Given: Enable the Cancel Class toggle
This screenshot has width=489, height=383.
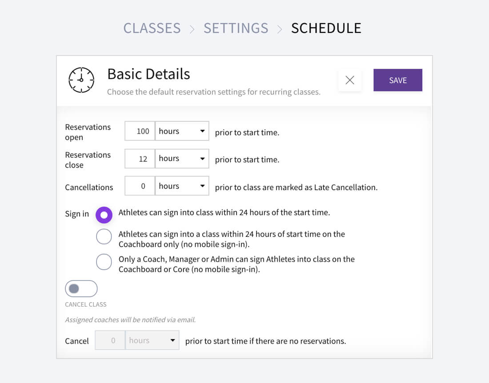Looking at the screenshot, I should click(81, 289).
